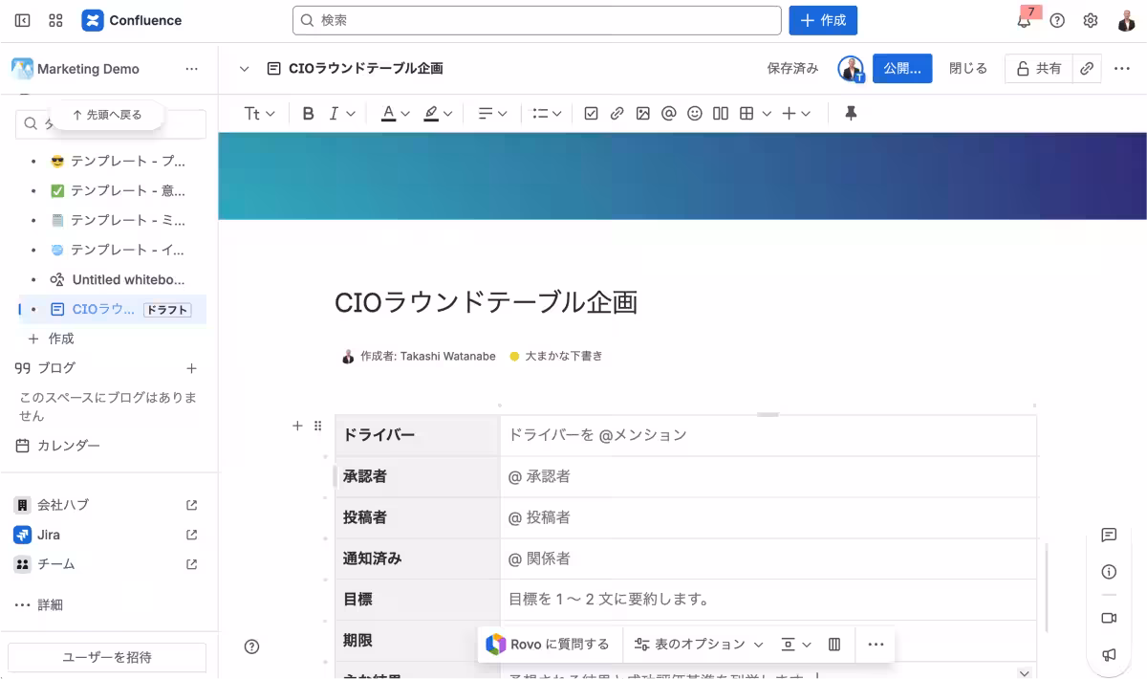This screenshot has height=679, width=1147.
Task: Open the @mention insert icon
Action: (668, 113)
